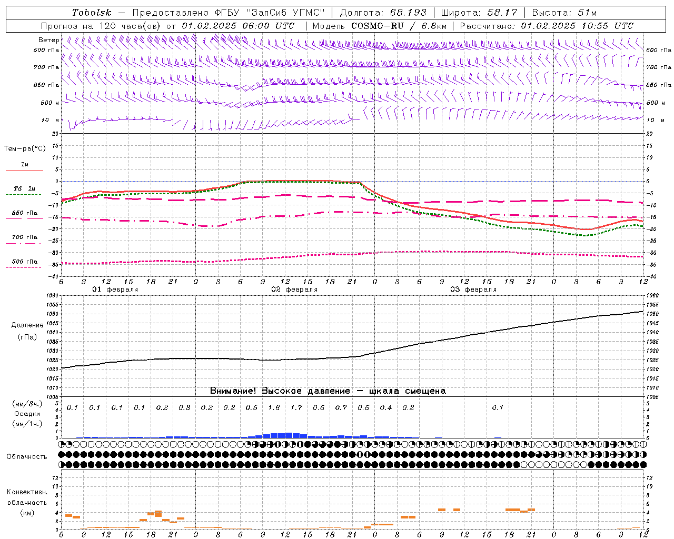
Task: Click the Высота: 51м elevation value
Action: tap(564, 13)
